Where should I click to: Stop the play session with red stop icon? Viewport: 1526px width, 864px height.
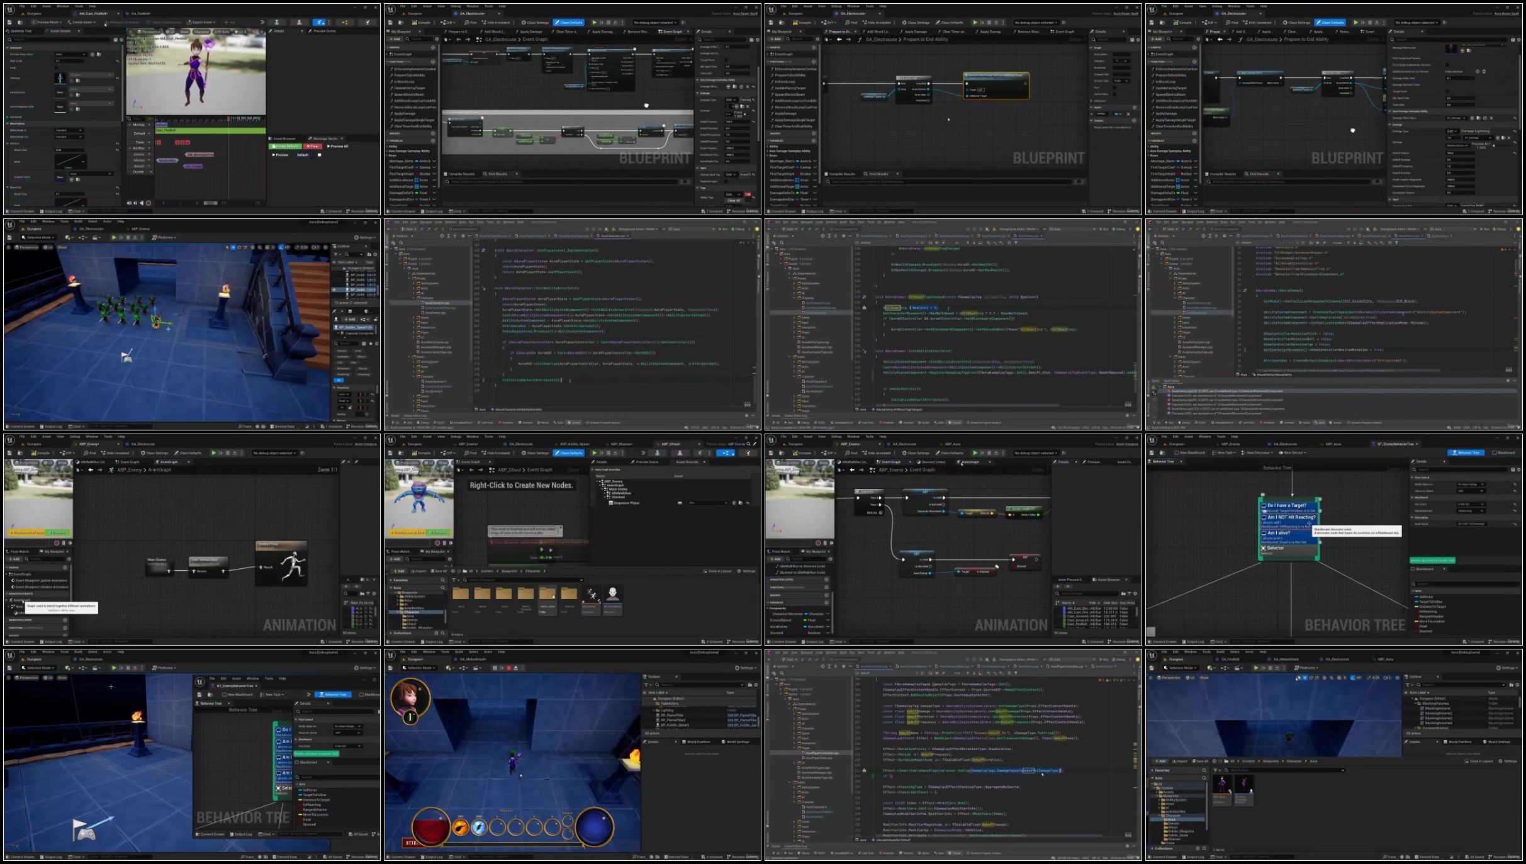pos(508,668)
